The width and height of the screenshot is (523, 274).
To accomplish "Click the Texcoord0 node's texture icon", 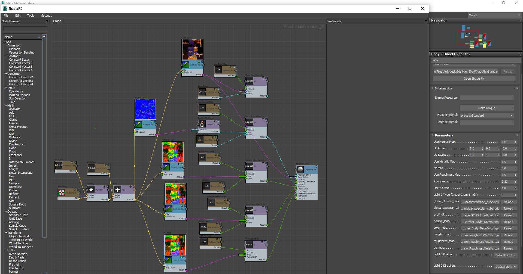I will point(62,192).
